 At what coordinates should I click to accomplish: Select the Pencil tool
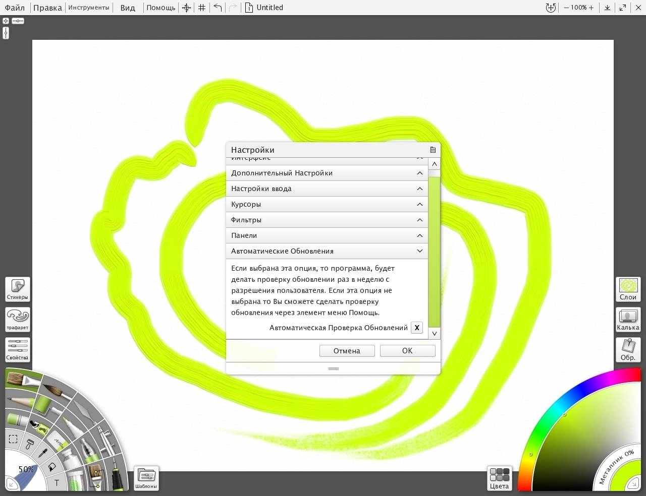(x=20, y=401)
